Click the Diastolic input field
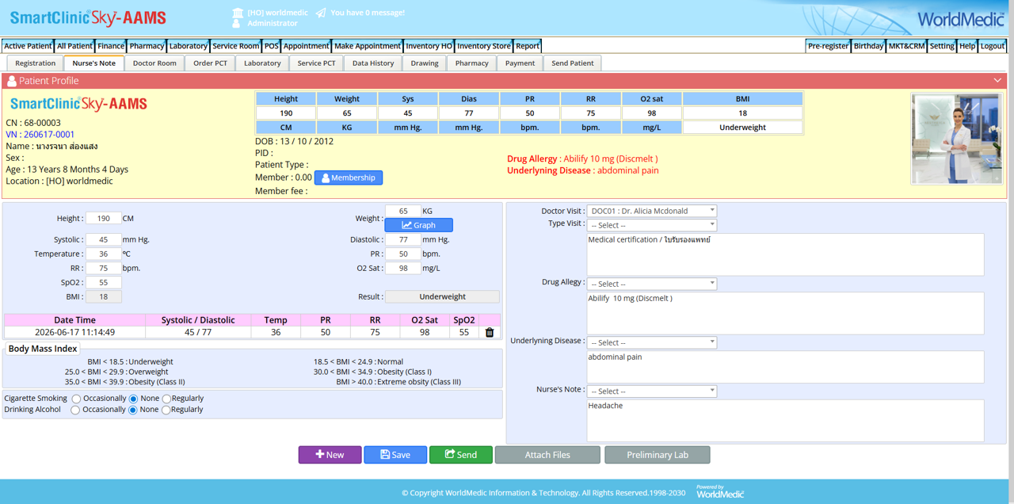Viewport: 1014px width, 504px height. click(x=402, y=239)
